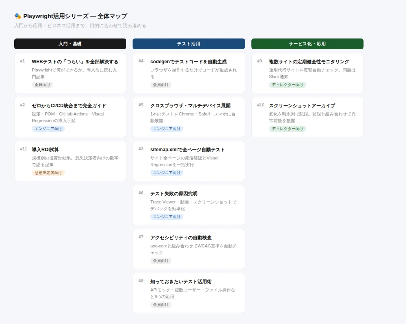The image size is (406, 324).
Task: Open the ゼロからCI/CD統合まで完全ガイド card
Action: 70,117
